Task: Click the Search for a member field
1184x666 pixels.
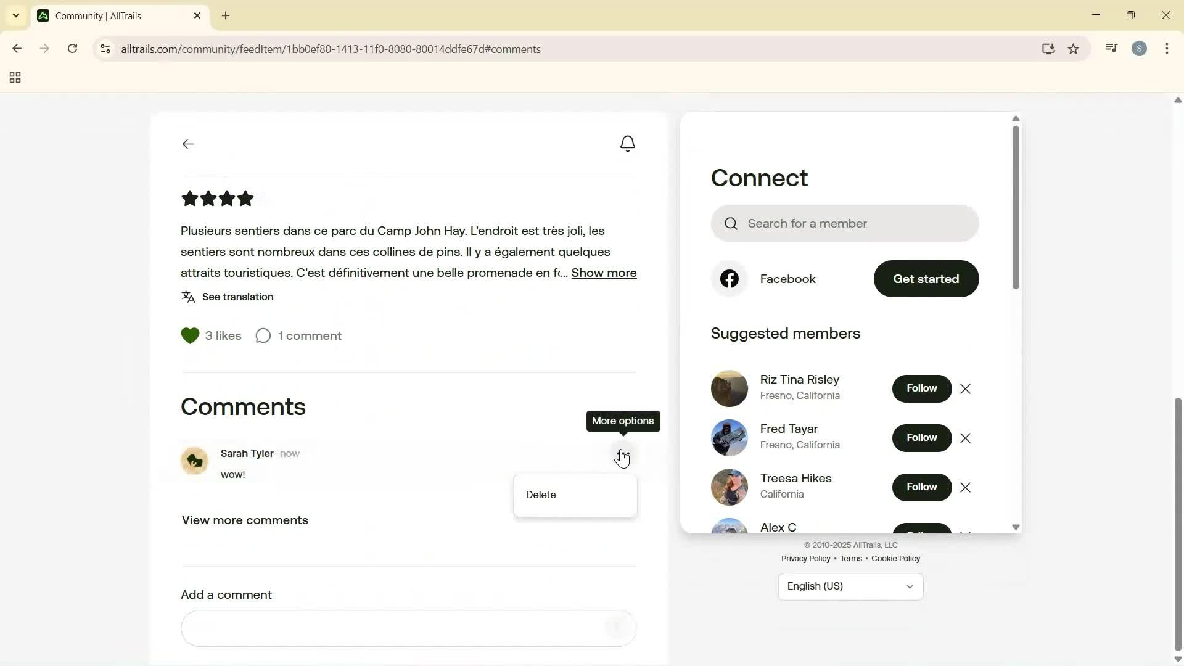Action: [844, 223]
